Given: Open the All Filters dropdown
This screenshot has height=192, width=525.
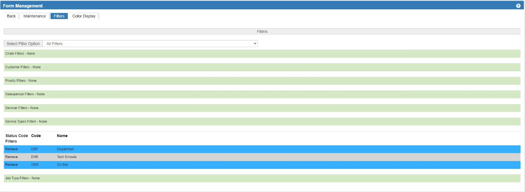Looking at the screenshot, I should point(150,44).
